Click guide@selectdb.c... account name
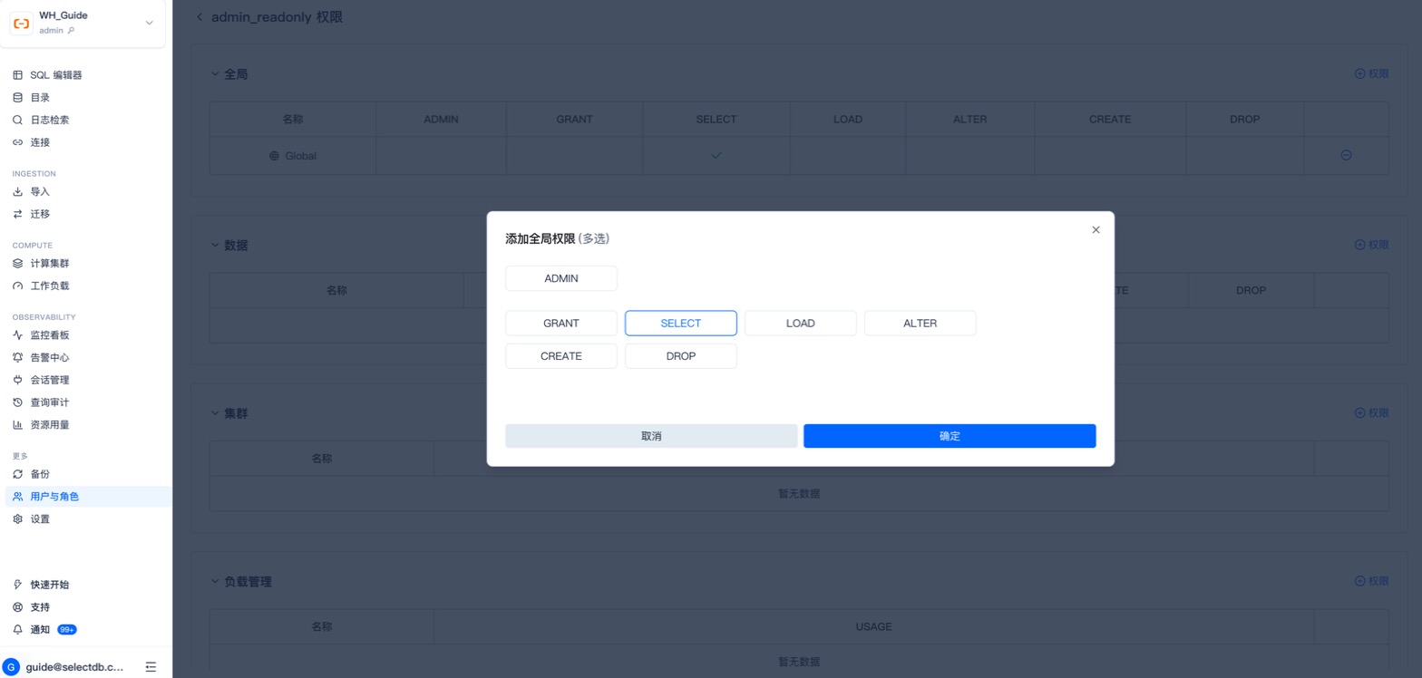This screenshot has width=1422, height=678. click(74, 667)
